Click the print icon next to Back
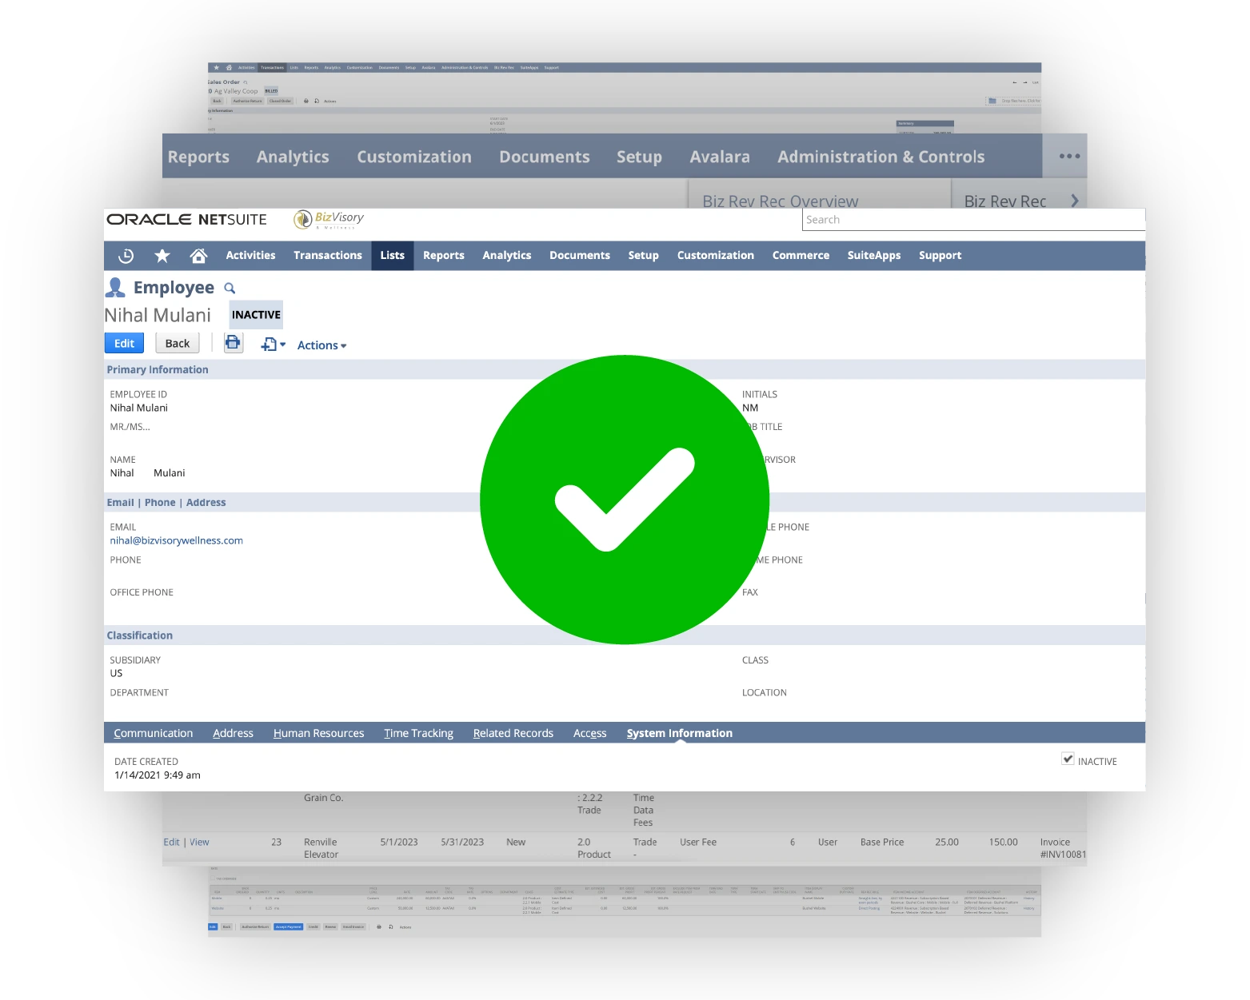Screen dimensions: 1250x1000 [233, 343]
